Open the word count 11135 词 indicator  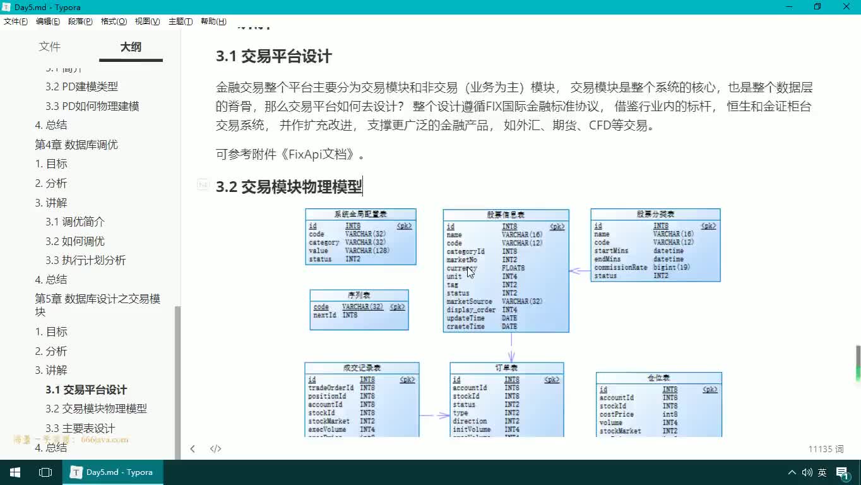[x=826, y=449]
